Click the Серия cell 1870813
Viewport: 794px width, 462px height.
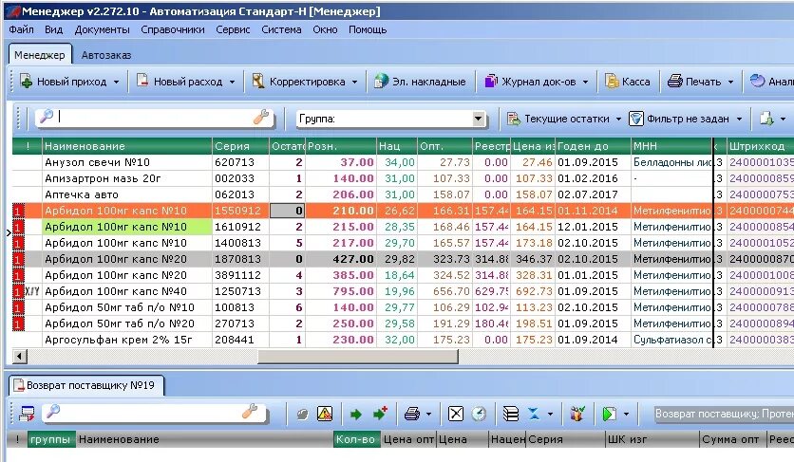[240, 259]
